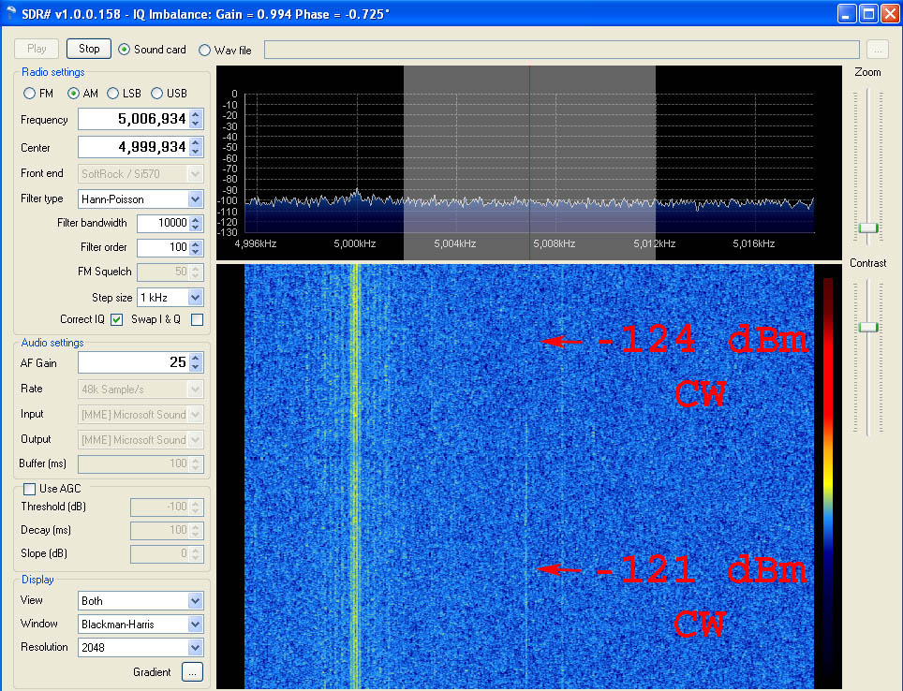Increase Filter bandwidth with up arrow
Screen dimensions: 903x691
click(196, 219)
